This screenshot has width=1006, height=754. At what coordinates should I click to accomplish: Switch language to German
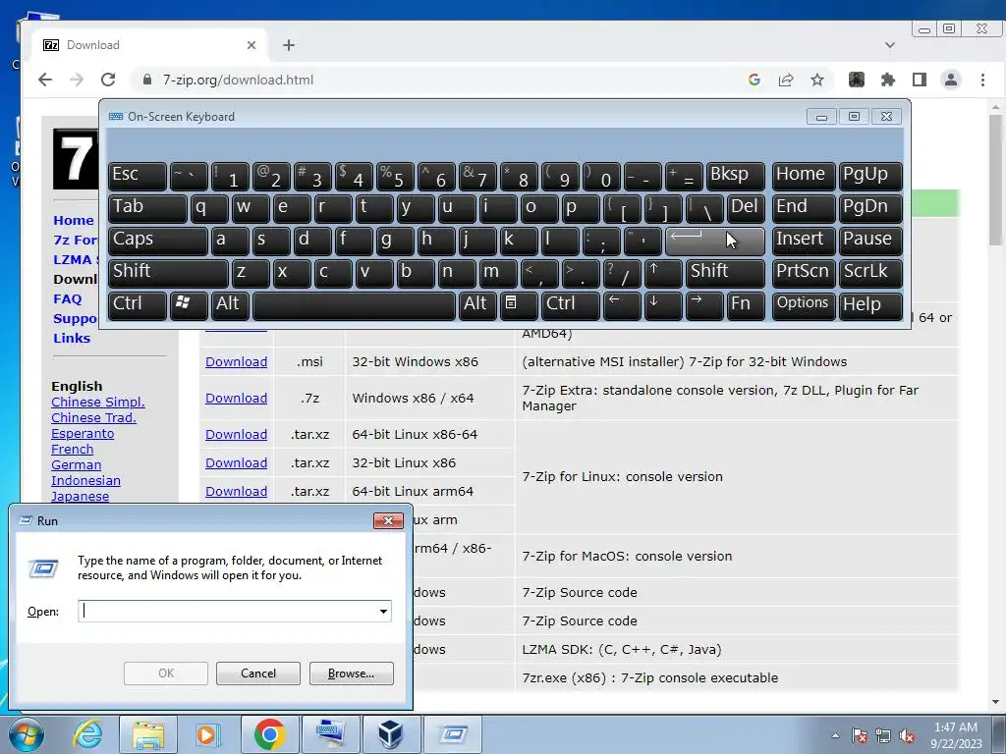[76, 464]
